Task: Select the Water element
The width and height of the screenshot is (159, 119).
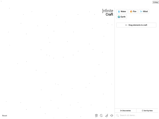Action: (122, 11)
